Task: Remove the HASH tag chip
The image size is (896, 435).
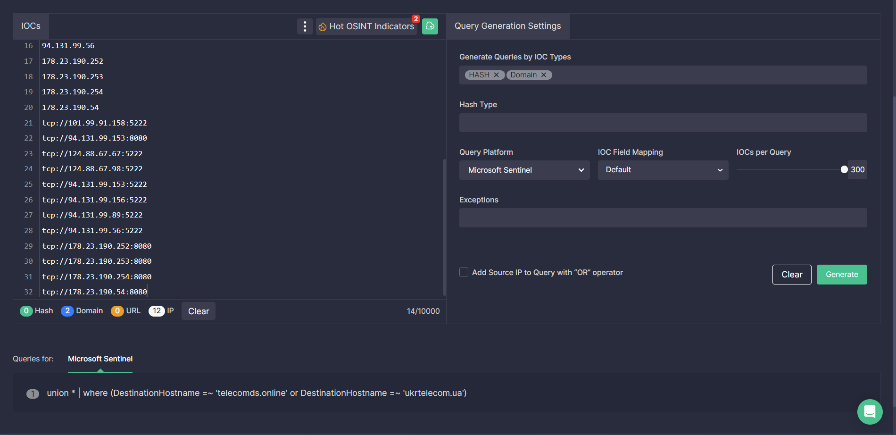Action: click(x=496, y=75)
